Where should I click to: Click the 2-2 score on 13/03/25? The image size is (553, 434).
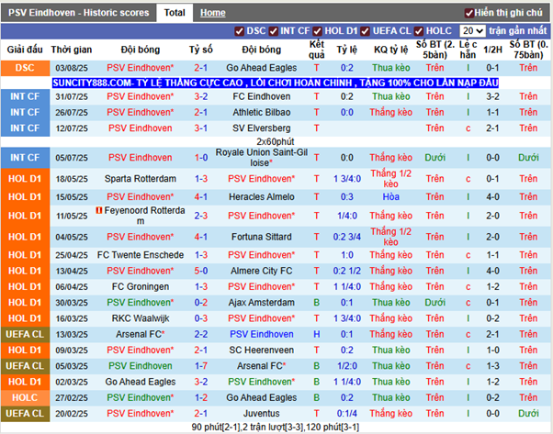(201, 334)
